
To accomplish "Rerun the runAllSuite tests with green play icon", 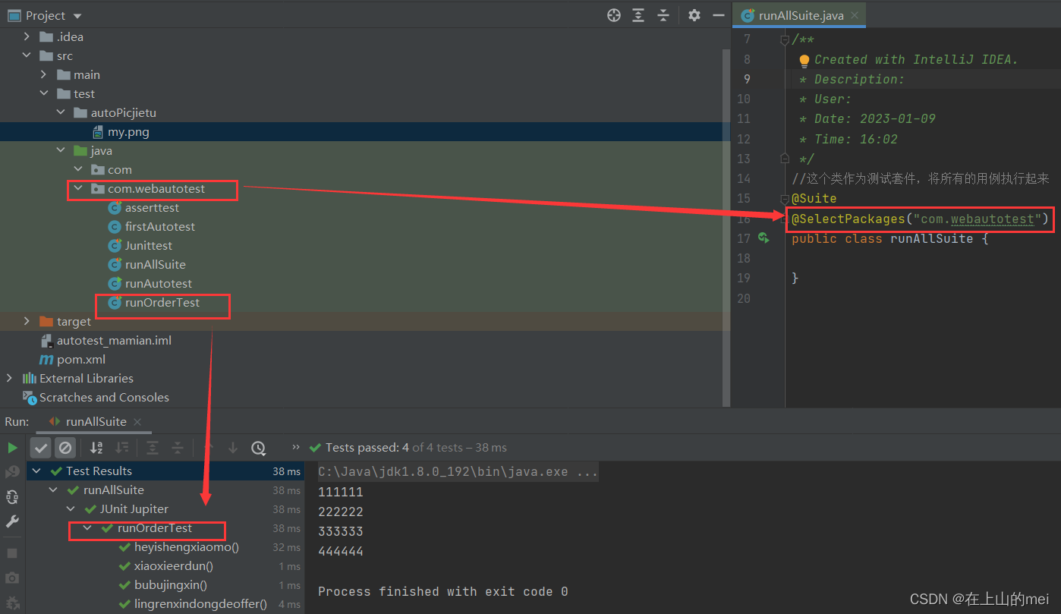I will [x=12, y=447].
